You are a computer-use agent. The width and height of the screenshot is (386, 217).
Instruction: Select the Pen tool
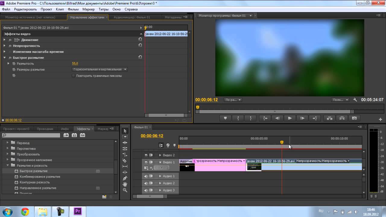(x=125, y=178)
